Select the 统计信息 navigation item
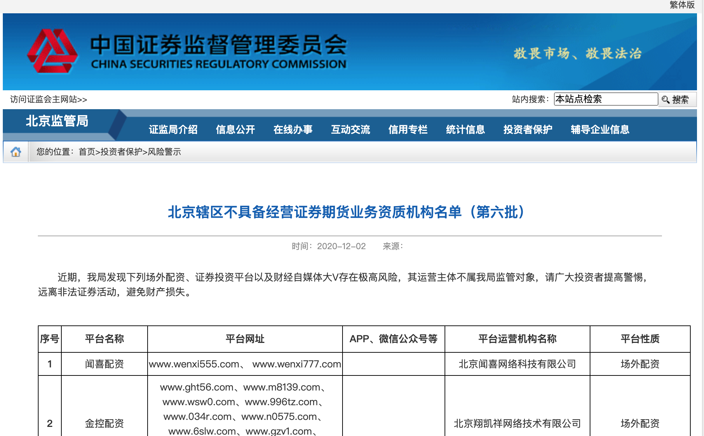This screenshot has height=436, width=704. pos(466,129)
